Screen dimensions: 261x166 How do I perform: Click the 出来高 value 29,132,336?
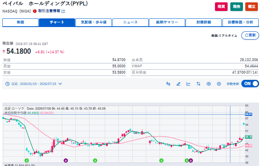pyautogui.click(x=249, y=60)
